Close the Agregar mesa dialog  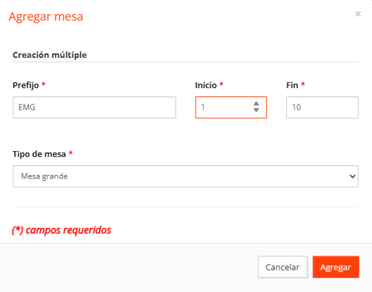358,14
